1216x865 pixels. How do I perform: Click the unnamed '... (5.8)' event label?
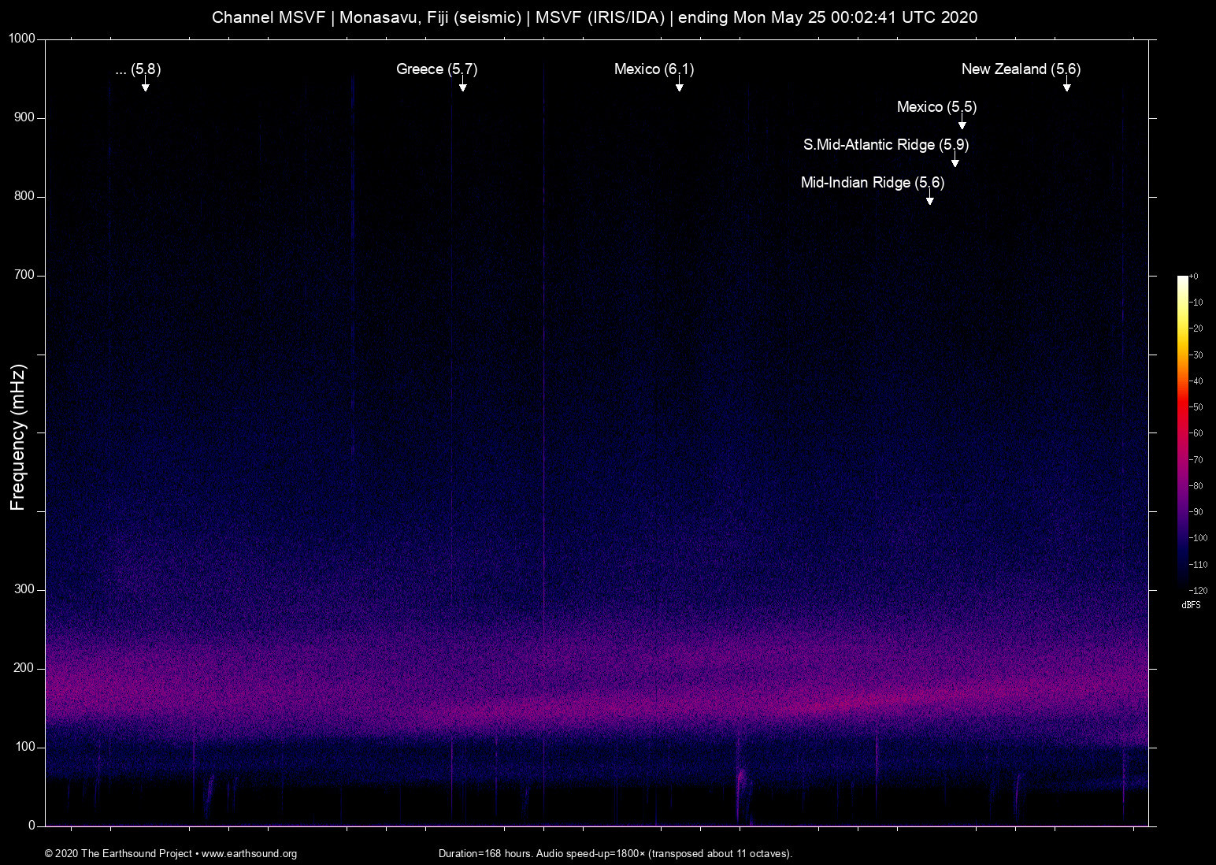point(138,69)
